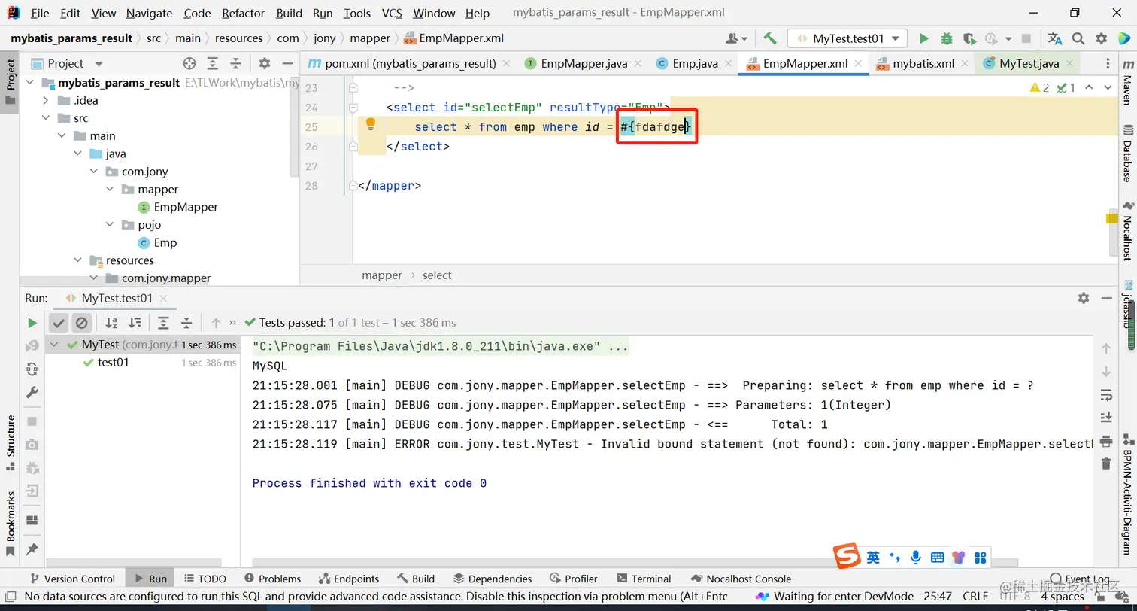Open the Nocalhost Console tool window
Screen dimensions: 1137x611
tap(741, 579)
